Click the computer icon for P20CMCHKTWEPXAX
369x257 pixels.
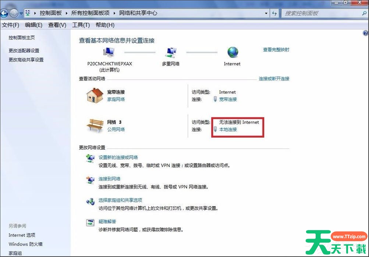point(109,53)
